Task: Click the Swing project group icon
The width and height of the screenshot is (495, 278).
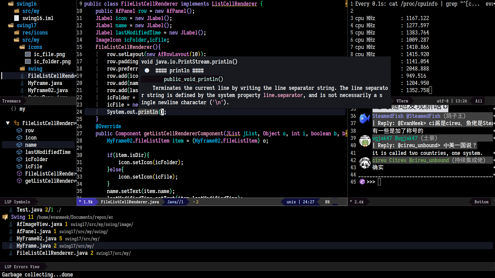Action: [5, 217]
